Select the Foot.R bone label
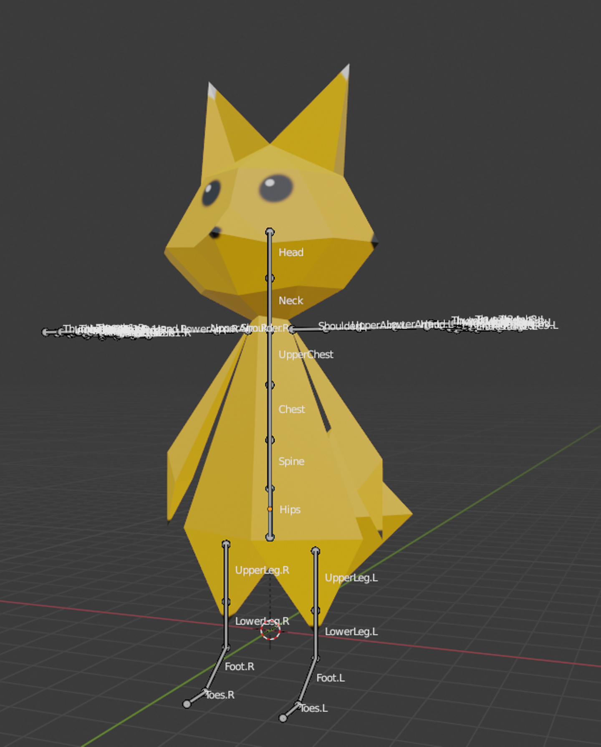Viewport: 601px width, 747px height. tap(240, 666)
